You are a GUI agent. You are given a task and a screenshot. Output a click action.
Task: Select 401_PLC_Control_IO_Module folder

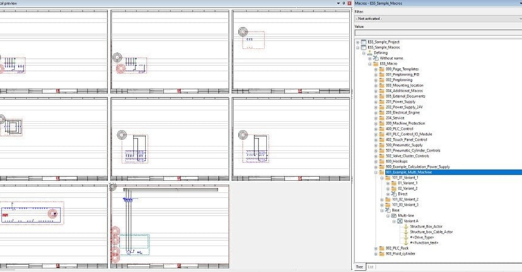pos(409,135)
